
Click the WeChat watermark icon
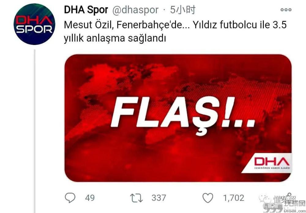tap(265, 199)
